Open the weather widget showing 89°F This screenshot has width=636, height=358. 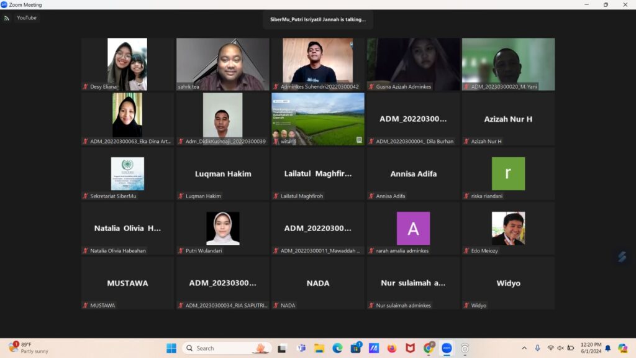coord(28,348)
